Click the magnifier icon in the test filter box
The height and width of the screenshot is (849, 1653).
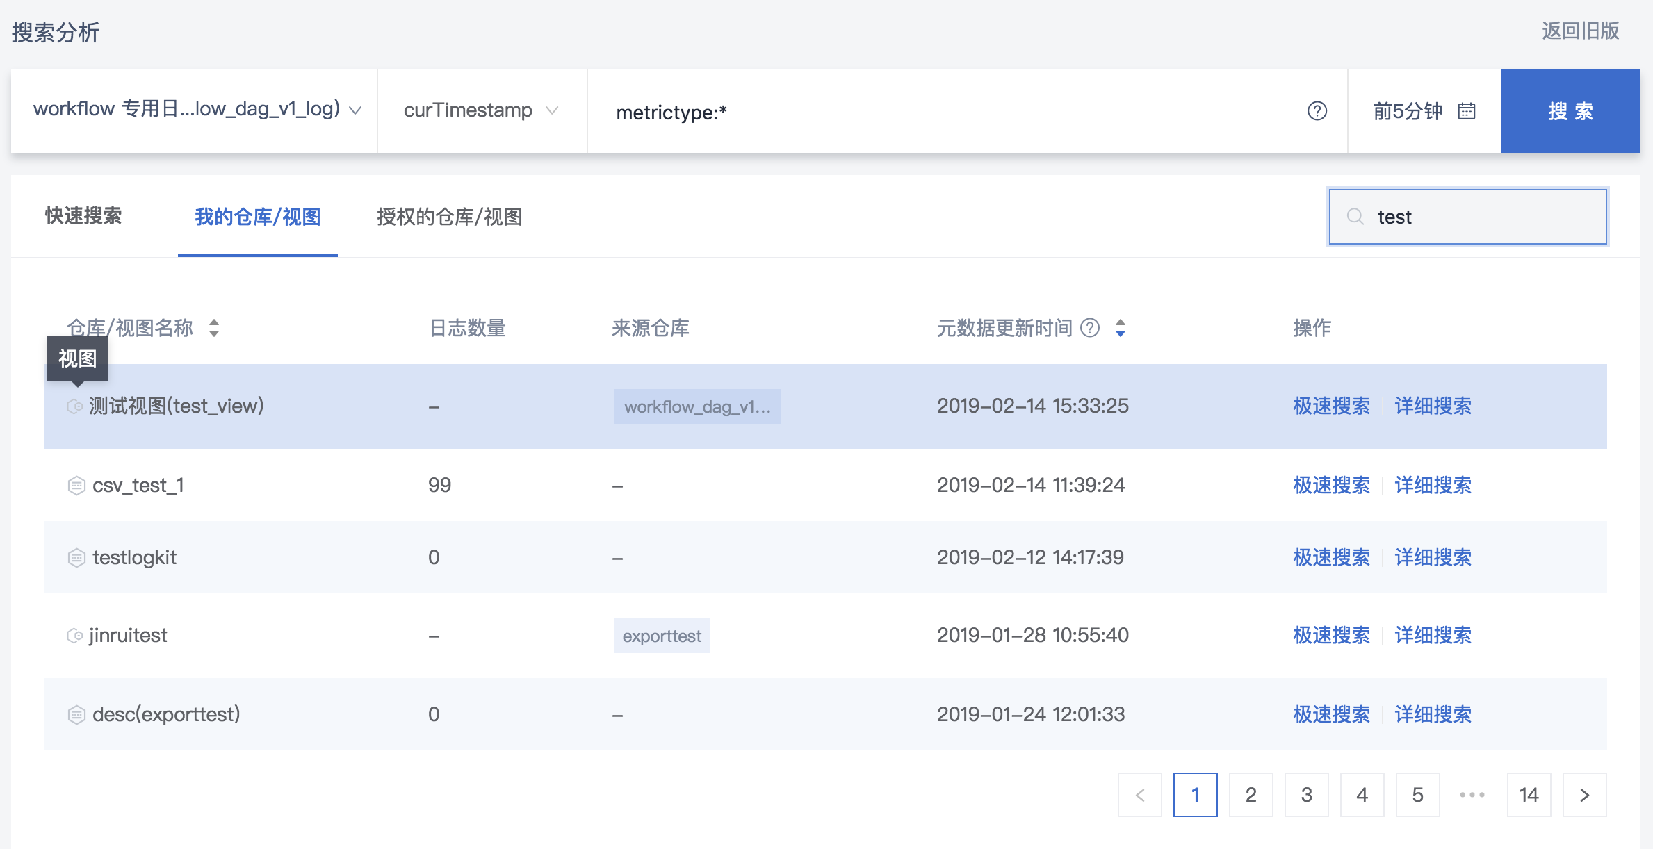(x=1355, y=217)
